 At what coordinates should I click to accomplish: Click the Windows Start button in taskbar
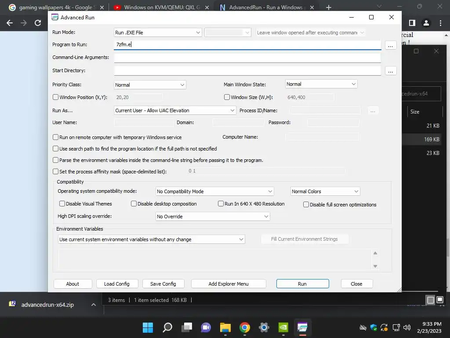148,327
